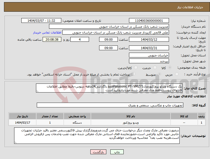Select the کالا/خدمت radio button
Image resolution: width=210 pixels, height=159 pixels.
point(136,68)
